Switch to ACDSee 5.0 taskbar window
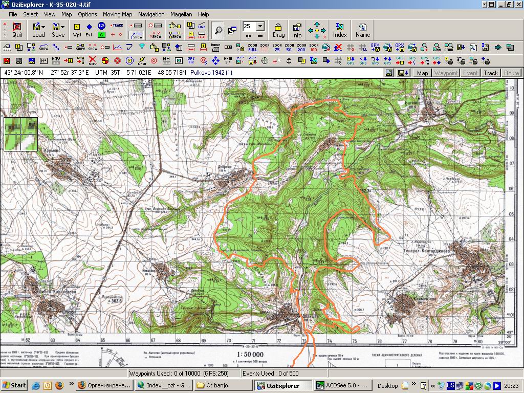Image resolution: width=524 pixels, height=393 pixels. pos(342,385)
